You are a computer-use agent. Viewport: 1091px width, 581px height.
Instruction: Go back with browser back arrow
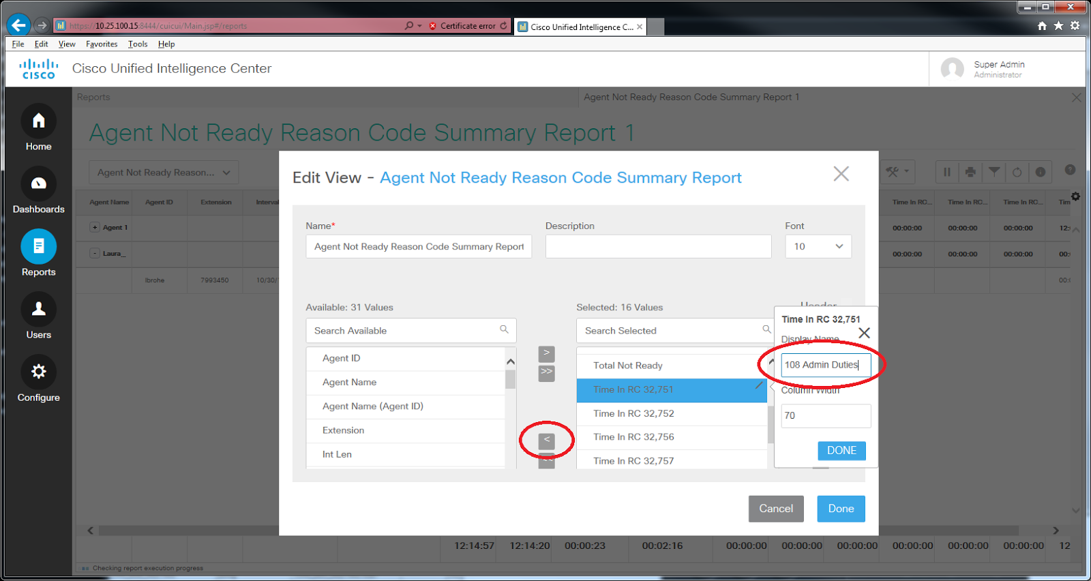(x=18, y=25)
